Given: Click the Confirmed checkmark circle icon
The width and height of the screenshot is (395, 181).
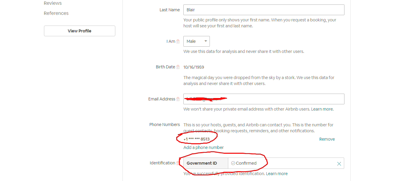Looking at the screenshot, I should click(x=233, y=163).
